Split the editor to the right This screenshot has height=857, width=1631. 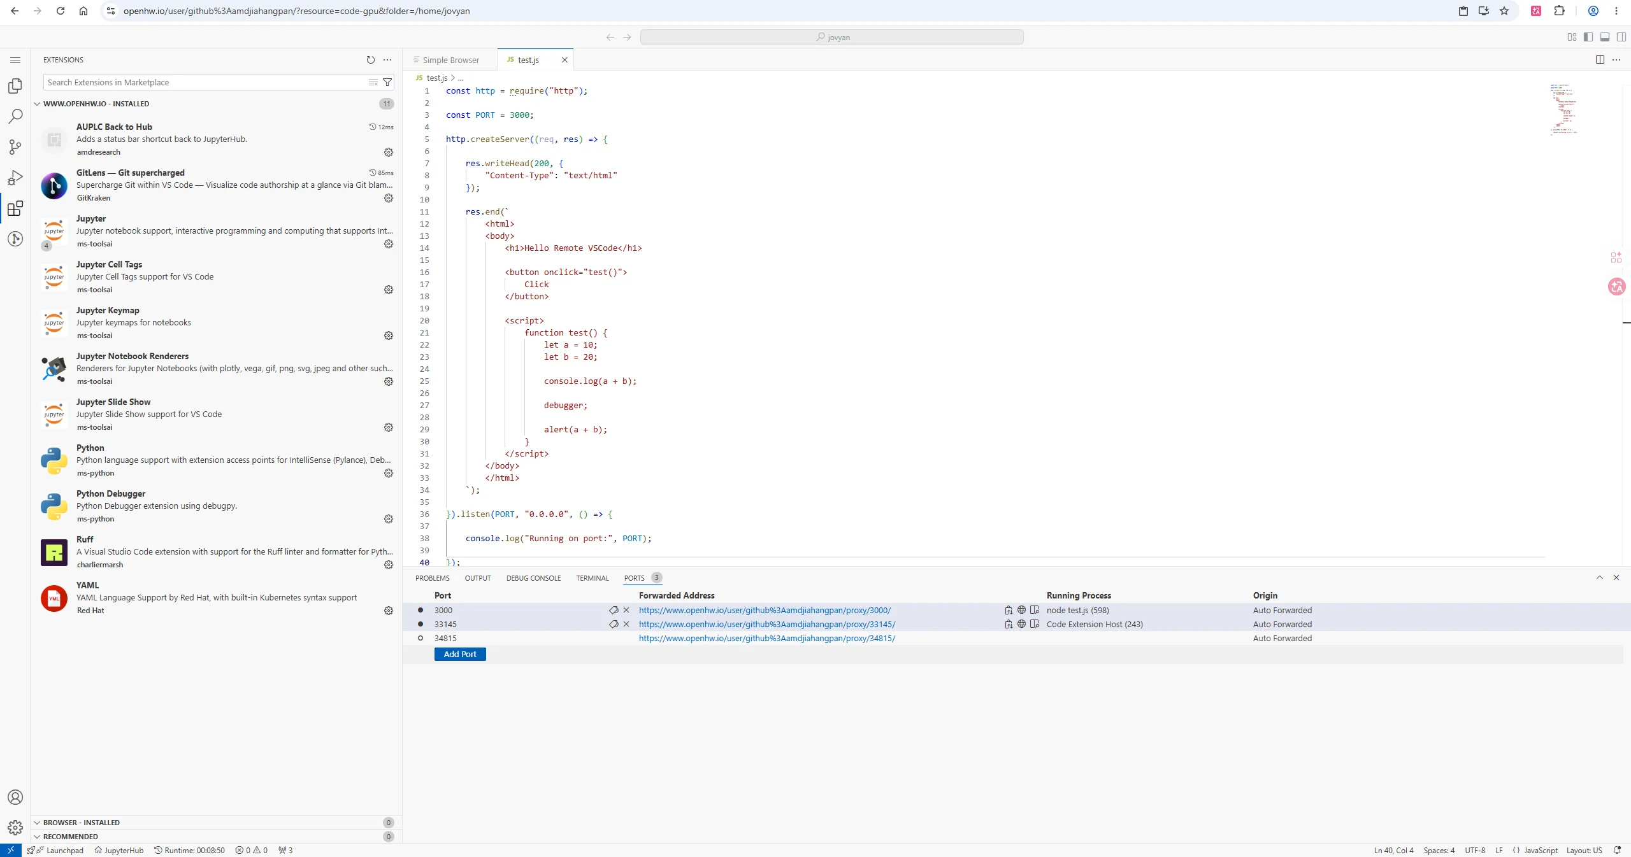pyautogui.click(x=1600, y=60)
